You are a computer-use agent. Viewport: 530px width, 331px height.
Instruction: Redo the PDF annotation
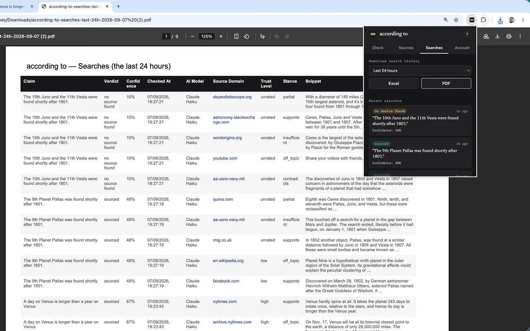click(x=287, y=36)
